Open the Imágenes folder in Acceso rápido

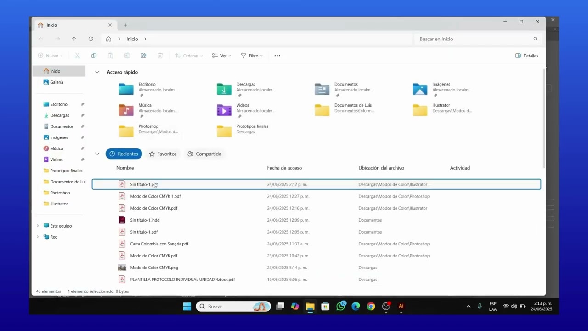click(442, 89)
